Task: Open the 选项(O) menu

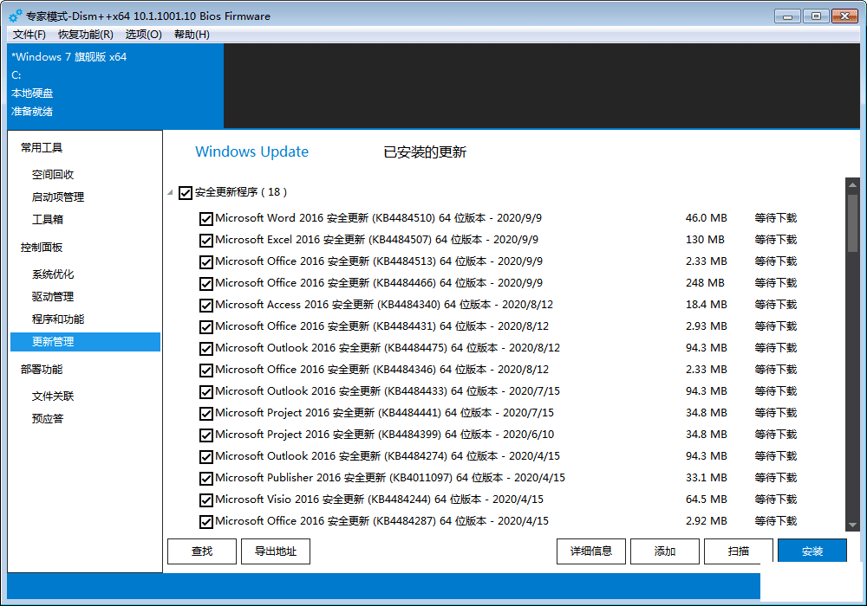Action: click(x=144, y=35)
